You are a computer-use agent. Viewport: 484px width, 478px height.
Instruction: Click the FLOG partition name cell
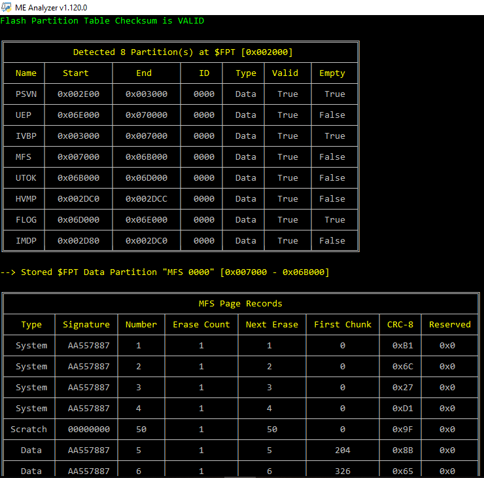tap(26, 220)
